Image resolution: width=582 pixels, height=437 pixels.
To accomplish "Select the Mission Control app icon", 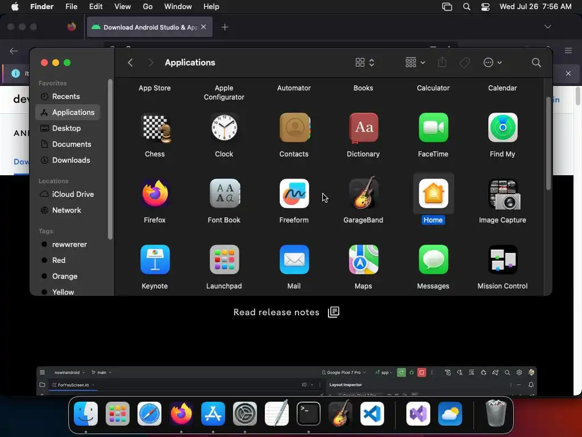I will click(x=502, y=259).
